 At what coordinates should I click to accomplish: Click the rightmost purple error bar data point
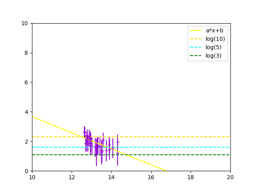(x=118, y=142)
